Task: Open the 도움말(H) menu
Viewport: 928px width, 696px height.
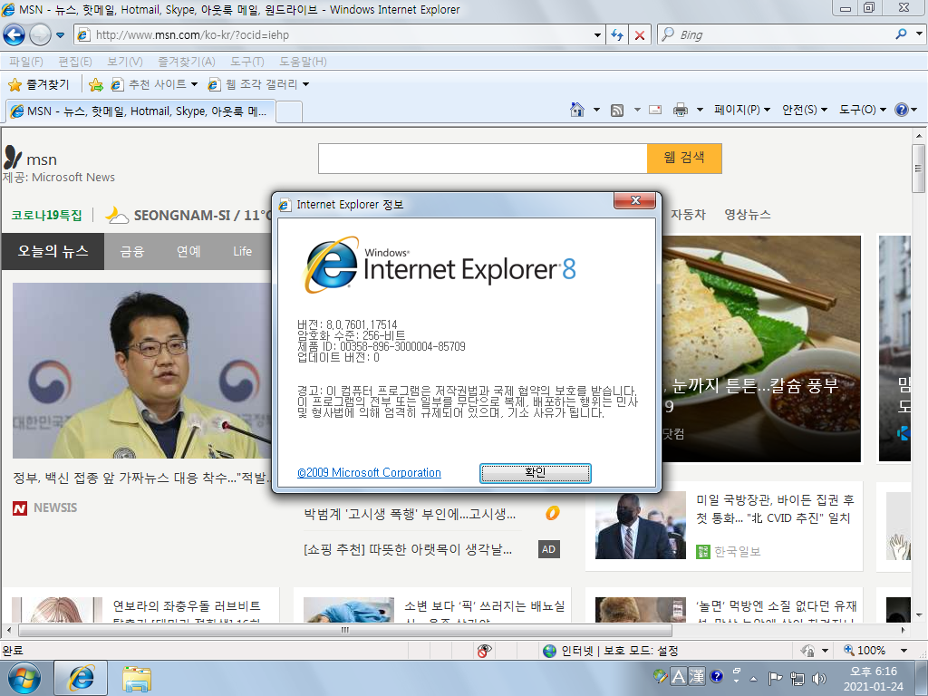Action: click(303, 62)
